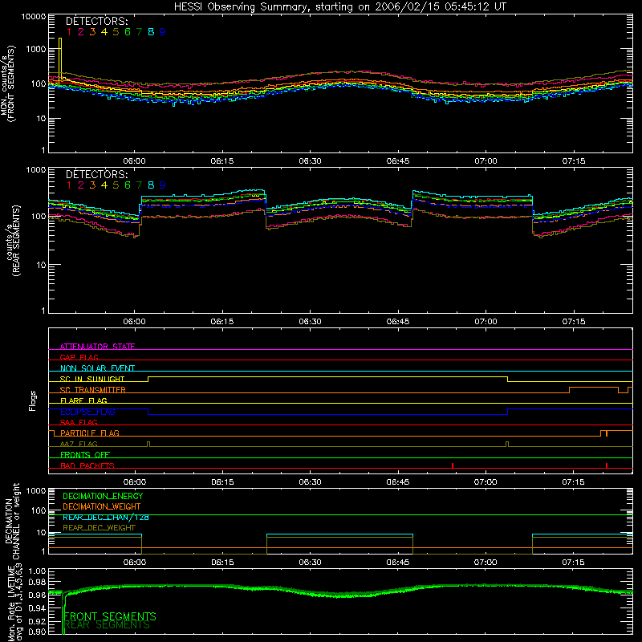Click 06:30 tick under the front segments plot
Viewport: 642px width, 642px height.
pyautogui.click(x=310, y=161)
